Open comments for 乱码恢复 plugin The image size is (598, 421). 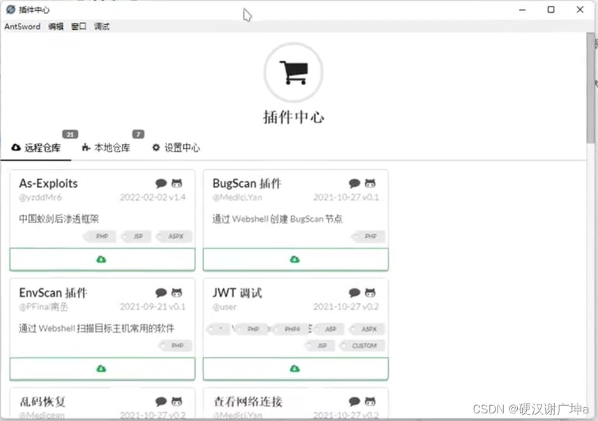(x=161, y=401)
